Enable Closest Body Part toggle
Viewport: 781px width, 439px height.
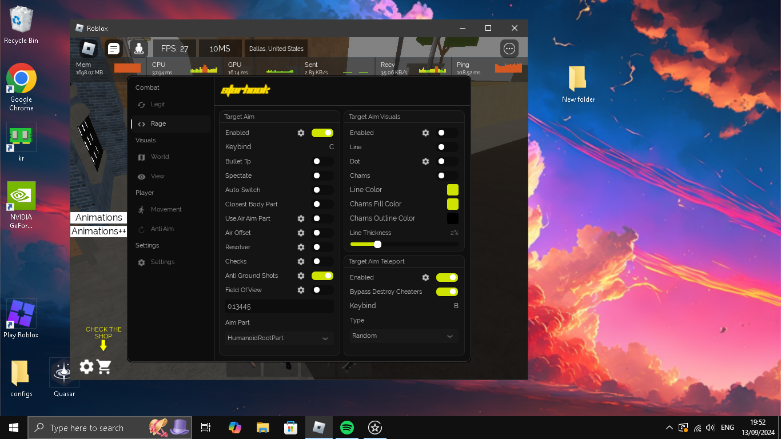[x=322, y=204]
